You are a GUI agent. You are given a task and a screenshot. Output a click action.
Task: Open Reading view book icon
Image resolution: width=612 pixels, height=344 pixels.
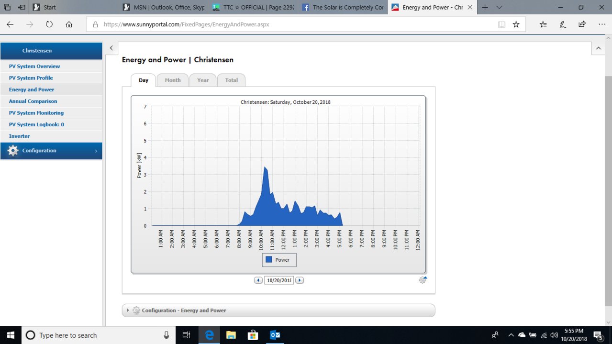(x=501, y=24)
